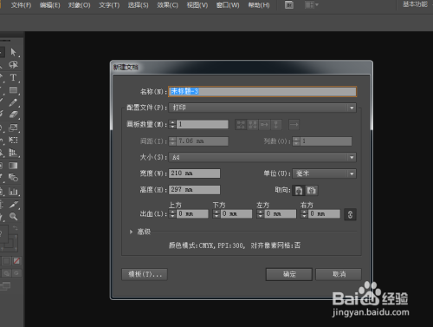The image size is (433, 327).
Task: Click the Grid by Column artboard layout icon
Action: [x=253, y=125]
